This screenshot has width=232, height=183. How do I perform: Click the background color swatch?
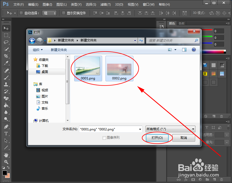(x=8, y=176)
